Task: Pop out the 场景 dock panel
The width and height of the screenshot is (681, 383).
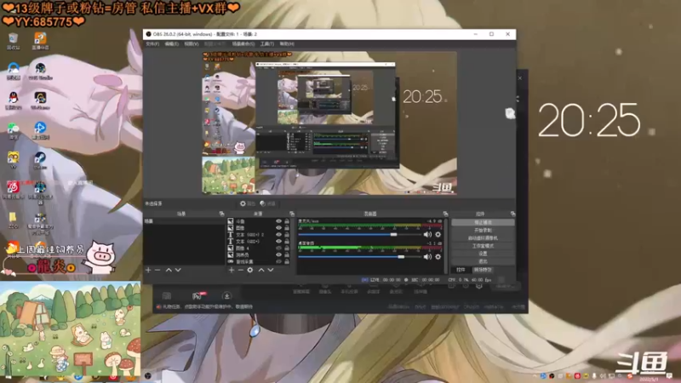Action: 221,214
